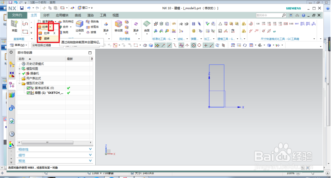Viewport: 331px width, 178px height.
Task: Collapse the 模型历史记录 folder
Action: pos(20,83)
